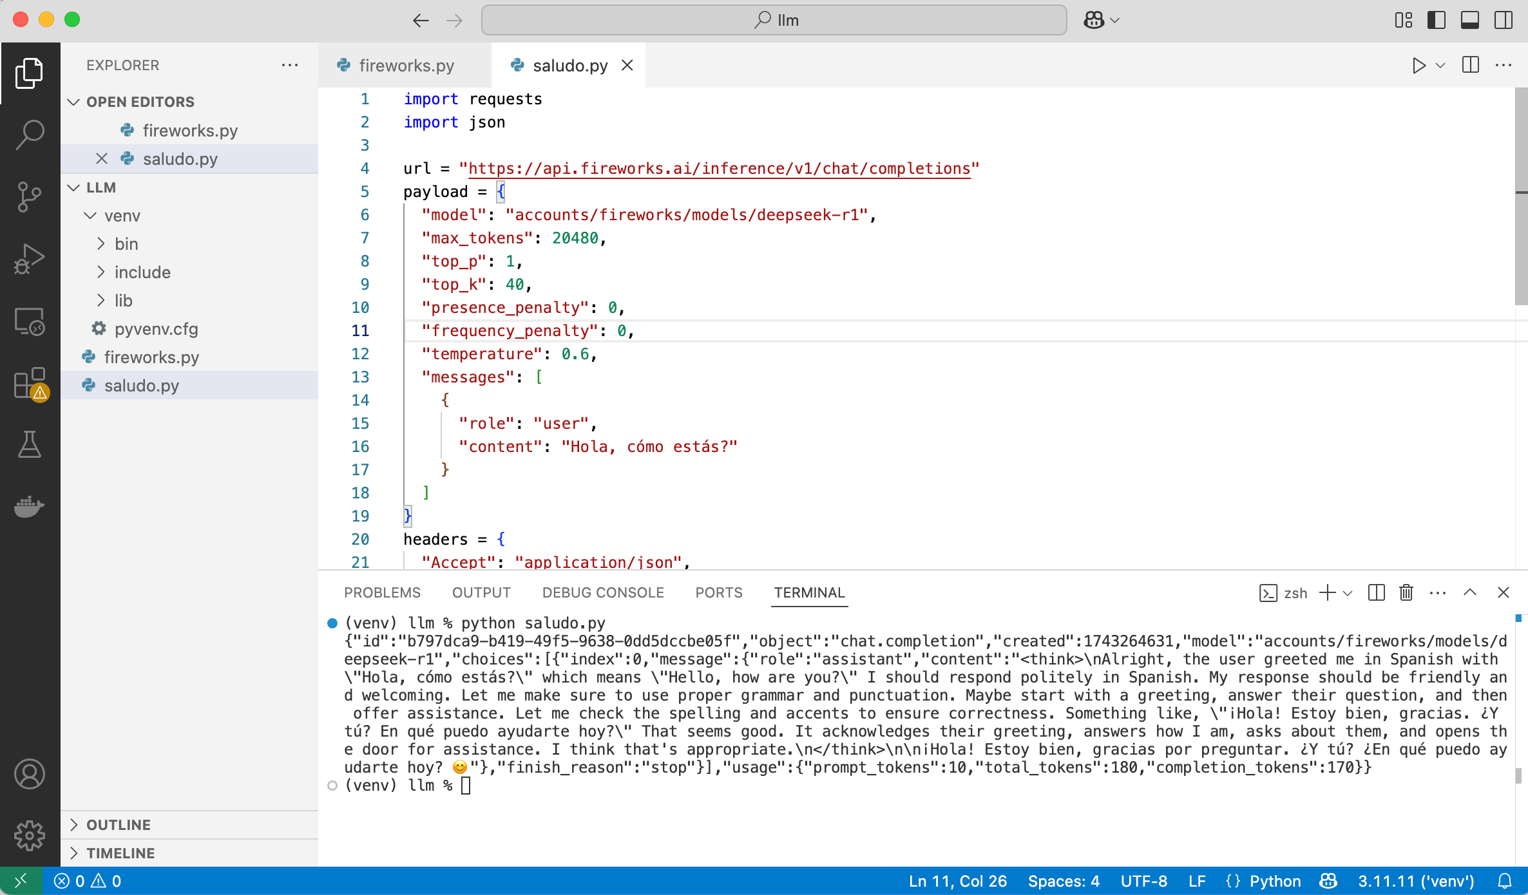Click the Go Back arrow
Viewport: 1528px width, 895px height.
[x=421, y=21]
